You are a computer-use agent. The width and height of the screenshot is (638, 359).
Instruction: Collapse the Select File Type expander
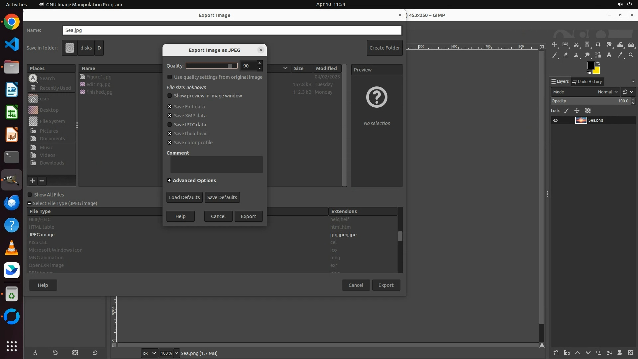[30, 203]
